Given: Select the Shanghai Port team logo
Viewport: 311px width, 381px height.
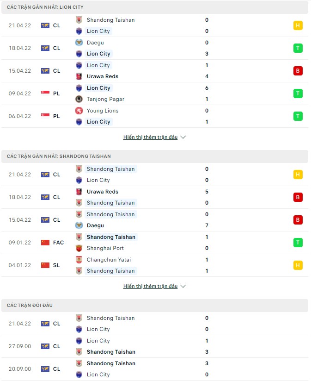Looking at the screenshot, I should coord(79,248).
